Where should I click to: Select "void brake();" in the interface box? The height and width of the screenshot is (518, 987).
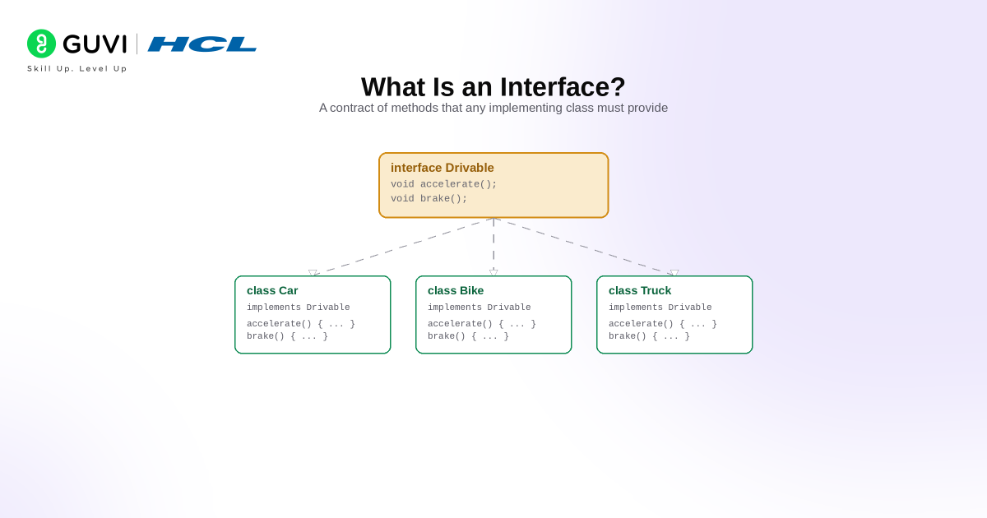pyautogui.click(x=429, y=198)
